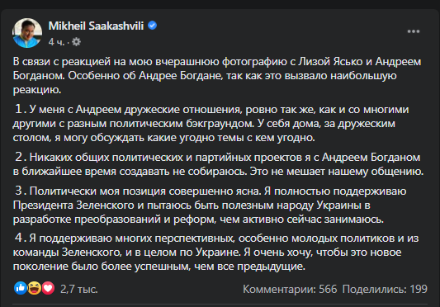Viewport: 440px width, 307px height.
Task: Click the laughing Haha reaction icon
Action: [x=34, y=288]
